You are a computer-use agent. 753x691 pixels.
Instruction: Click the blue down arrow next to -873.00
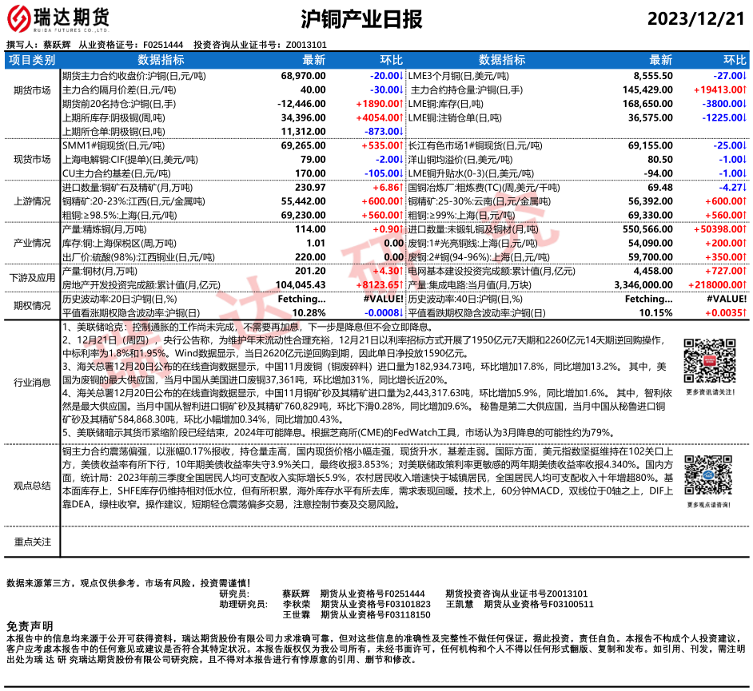pyautogui.click(x=400, y=130)
